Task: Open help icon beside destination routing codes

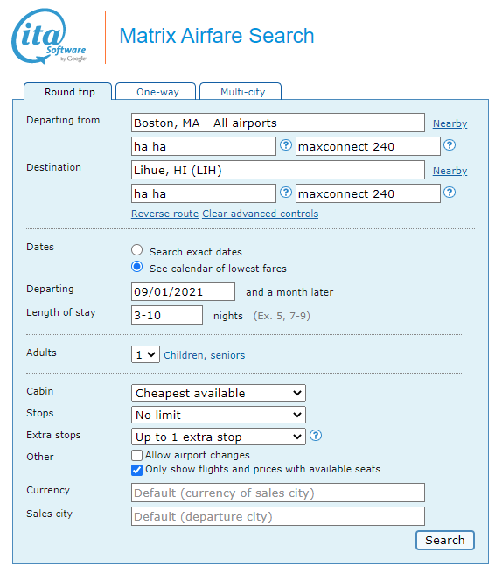Action: pos(286,192)
